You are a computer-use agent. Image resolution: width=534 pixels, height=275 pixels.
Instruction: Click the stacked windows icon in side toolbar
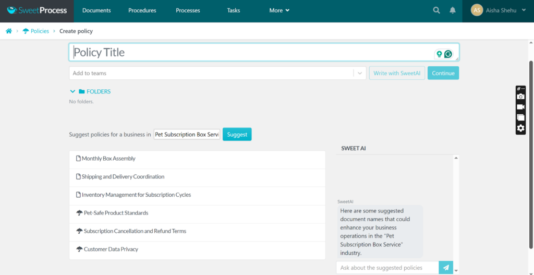[521, 117]
